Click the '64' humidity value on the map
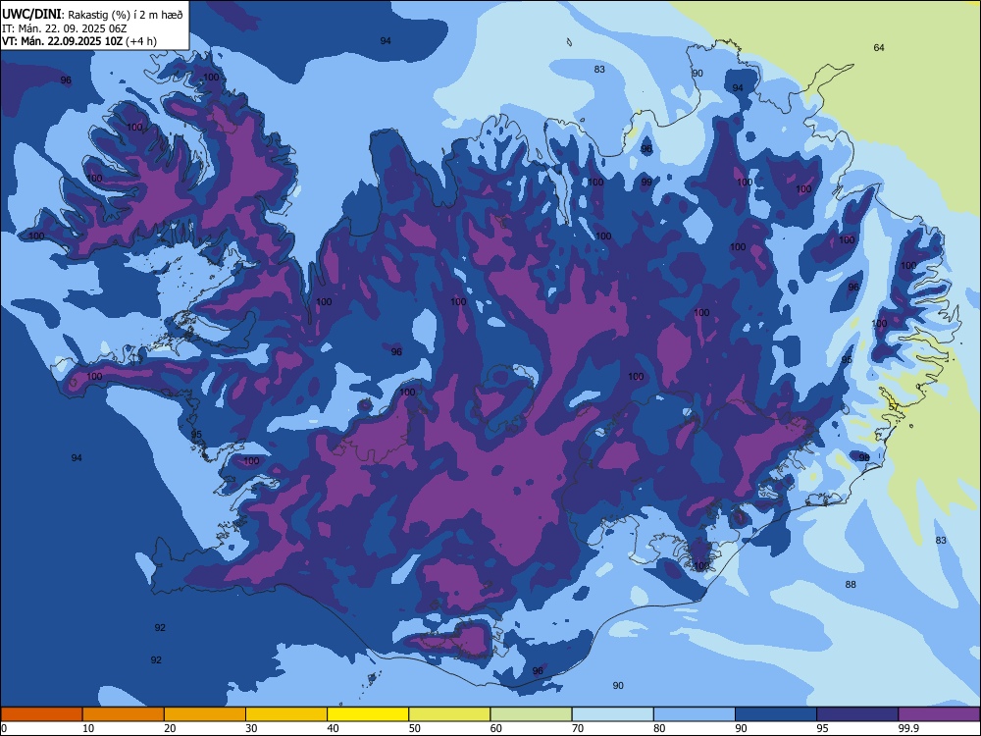Viewport: 981px width, 736px height. tap(879, 47)
